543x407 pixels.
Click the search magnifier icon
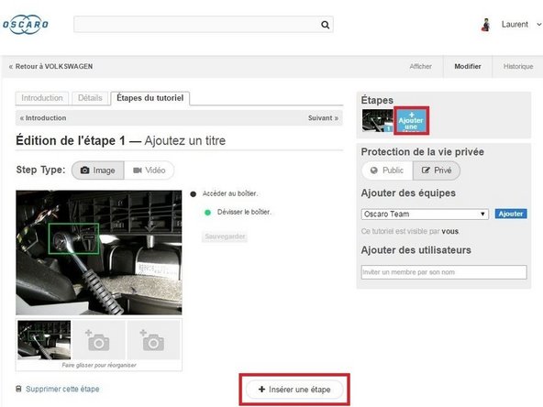click(325, 25)
